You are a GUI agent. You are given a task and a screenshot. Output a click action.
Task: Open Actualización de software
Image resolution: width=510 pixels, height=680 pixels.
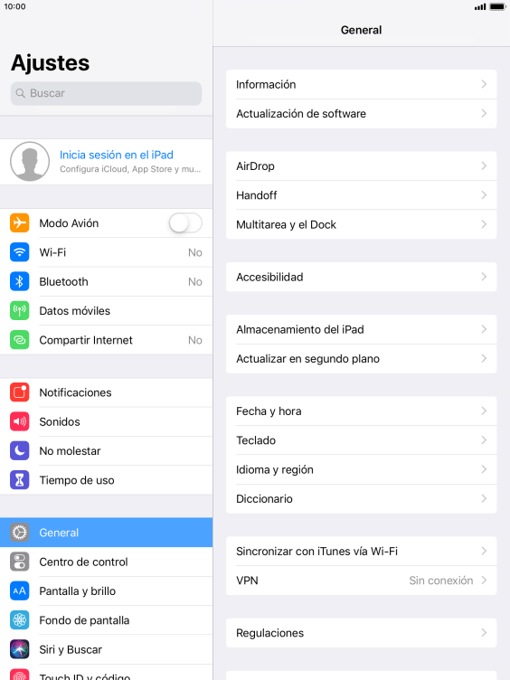click(362, 114)
